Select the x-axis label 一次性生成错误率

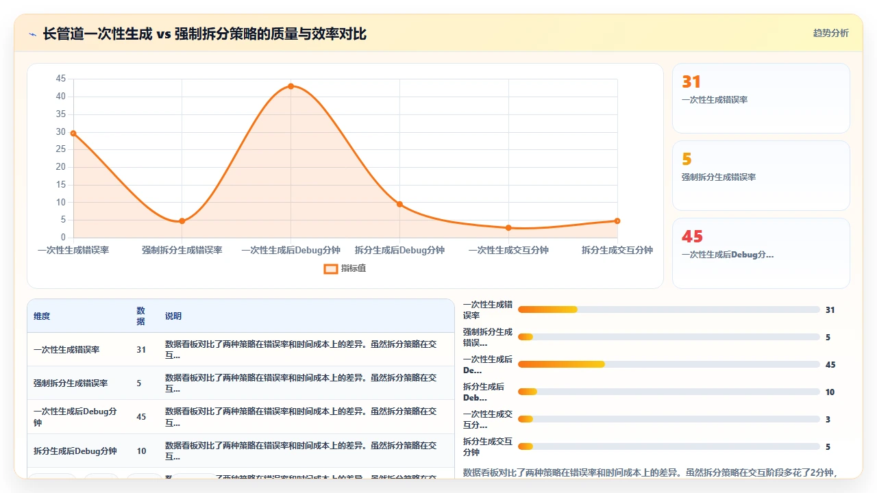[73, 250]
